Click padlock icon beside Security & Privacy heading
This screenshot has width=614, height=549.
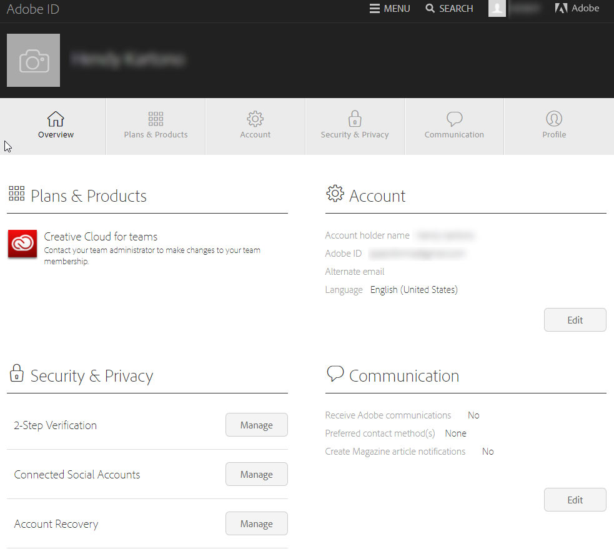(16, 373)
